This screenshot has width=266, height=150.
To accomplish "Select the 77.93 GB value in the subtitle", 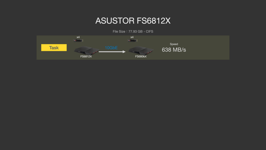I will (135, 31).
